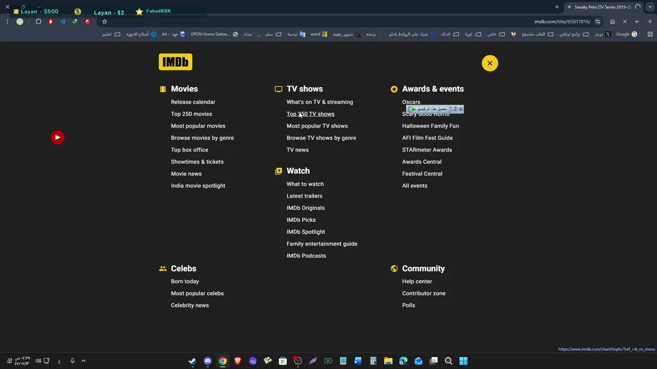This screenshot has height=369, width=657.
Task: Open Release calendar
Action: click(x=193, y=102)
